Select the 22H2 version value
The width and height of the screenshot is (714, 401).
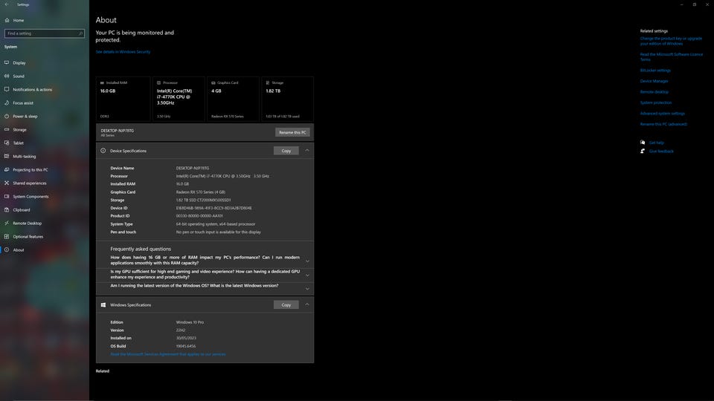point(181,330)
